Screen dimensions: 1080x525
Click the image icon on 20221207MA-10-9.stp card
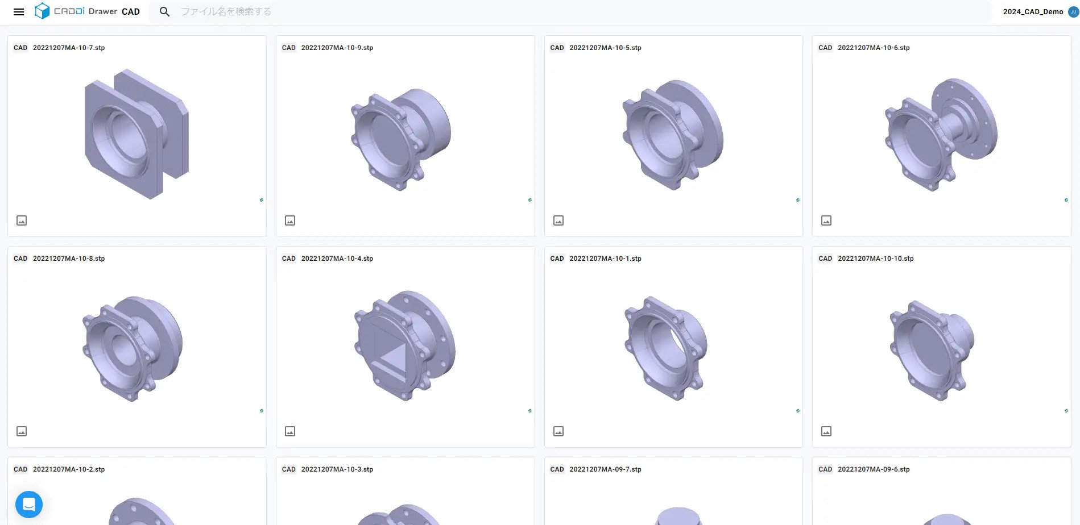[x=290, y=220]
